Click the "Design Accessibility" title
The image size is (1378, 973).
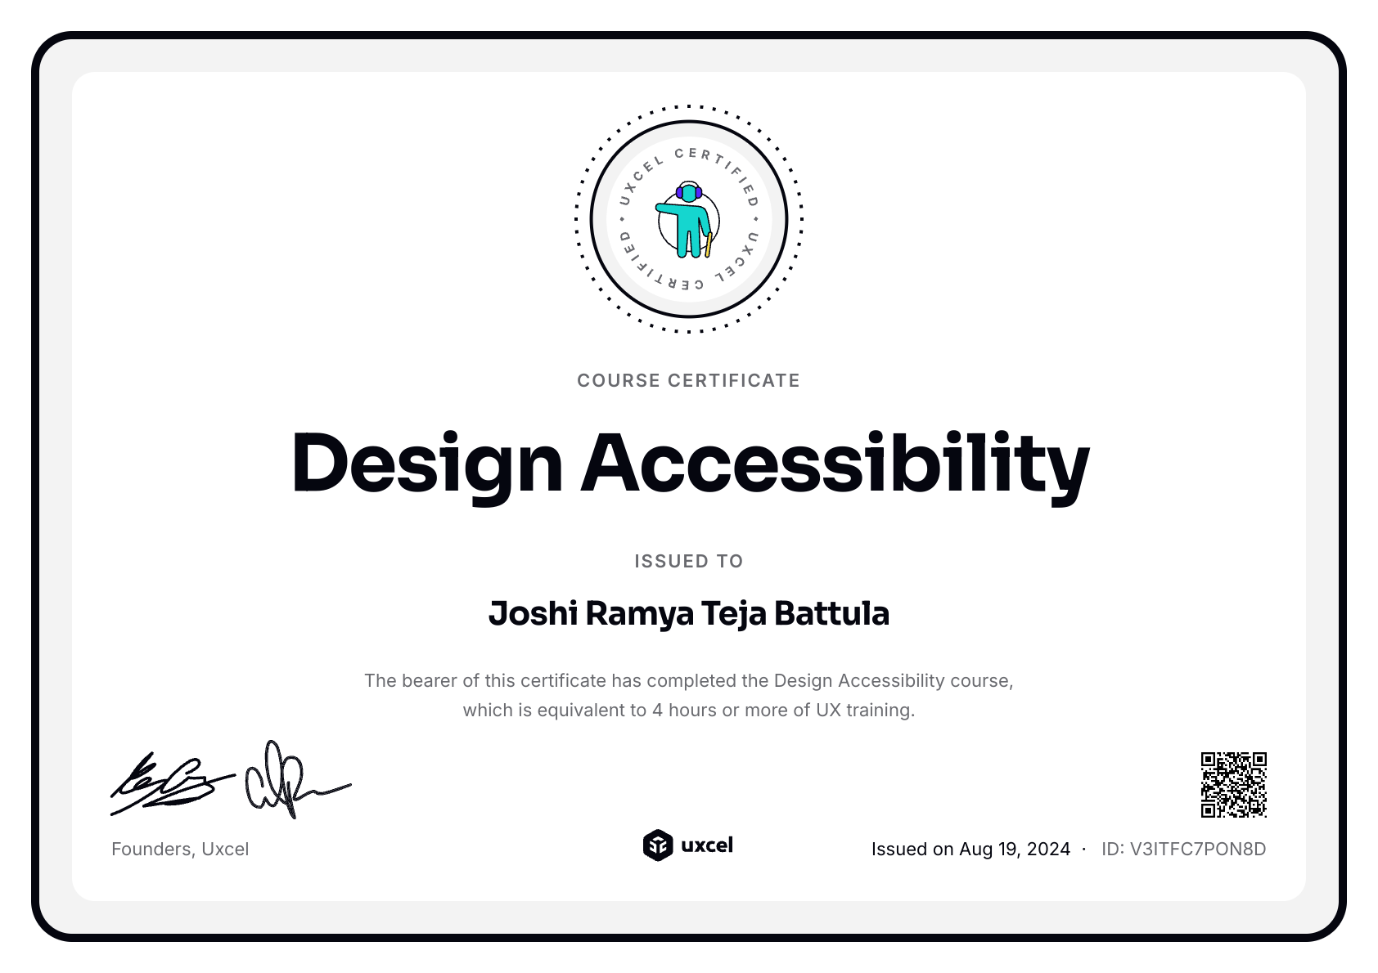point(689,463)
